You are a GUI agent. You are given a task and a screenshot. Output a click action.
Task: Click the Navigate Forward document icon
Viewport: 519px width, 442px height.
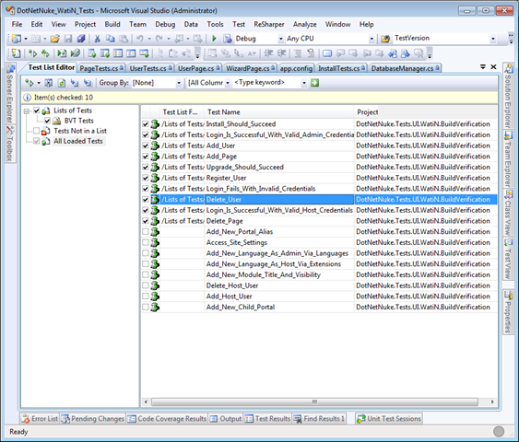pos(406,53)
